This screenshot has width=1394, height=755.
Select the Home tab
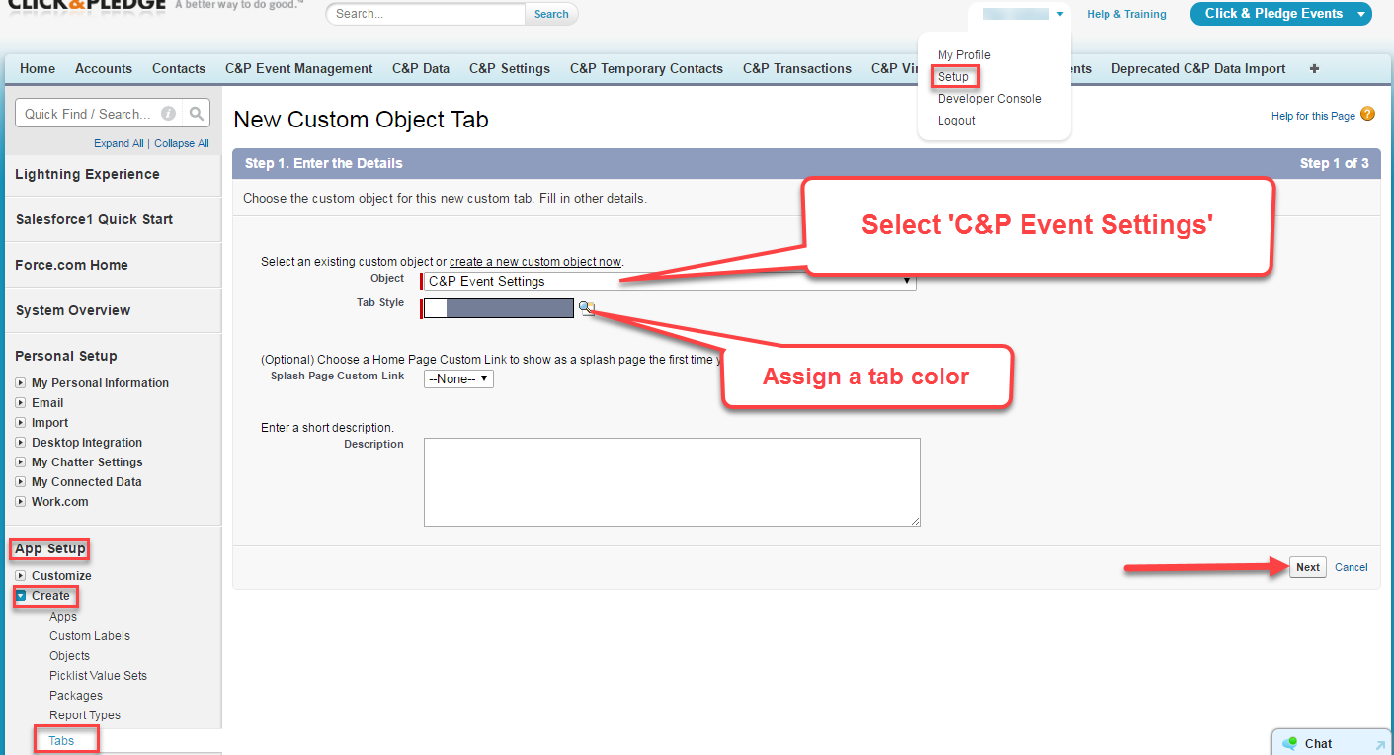point(38,68)
